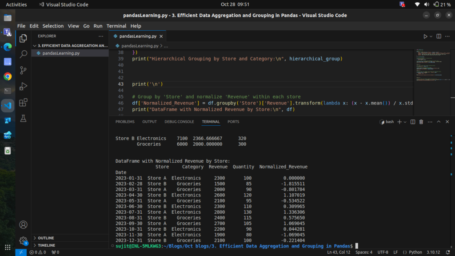The height and width of the screenshot is (256, 455).
Task: Maximize the terminal panel size
Action: (x=439, y=122)
